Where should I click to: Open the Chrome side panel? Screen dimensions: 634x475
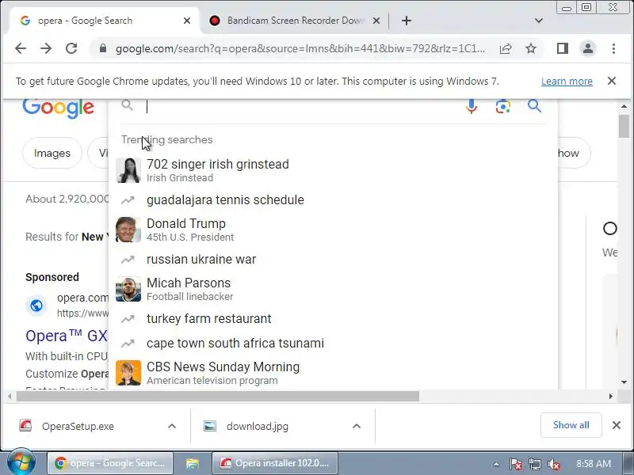tap(563, 48)
